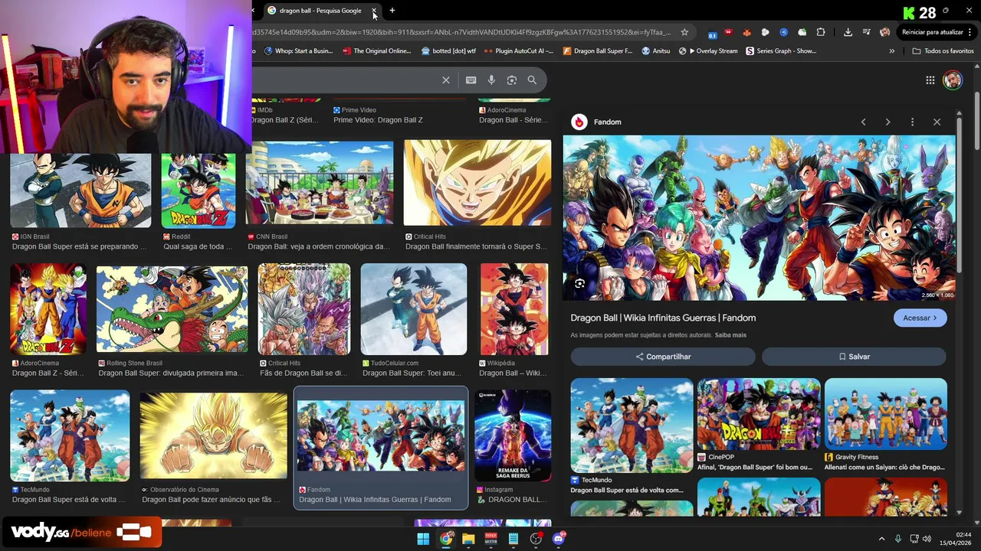Click the Salvar save button
981x551 pixels.
[854, 357]
